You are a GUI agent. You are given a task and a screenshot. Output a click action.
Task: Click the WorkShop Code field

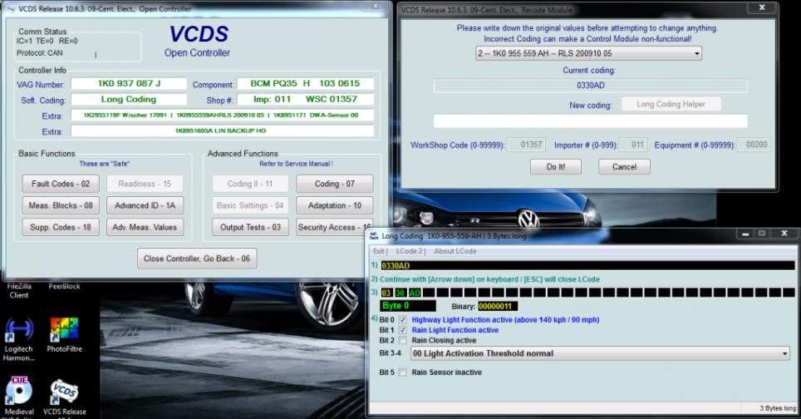click(x=527, y=145)
